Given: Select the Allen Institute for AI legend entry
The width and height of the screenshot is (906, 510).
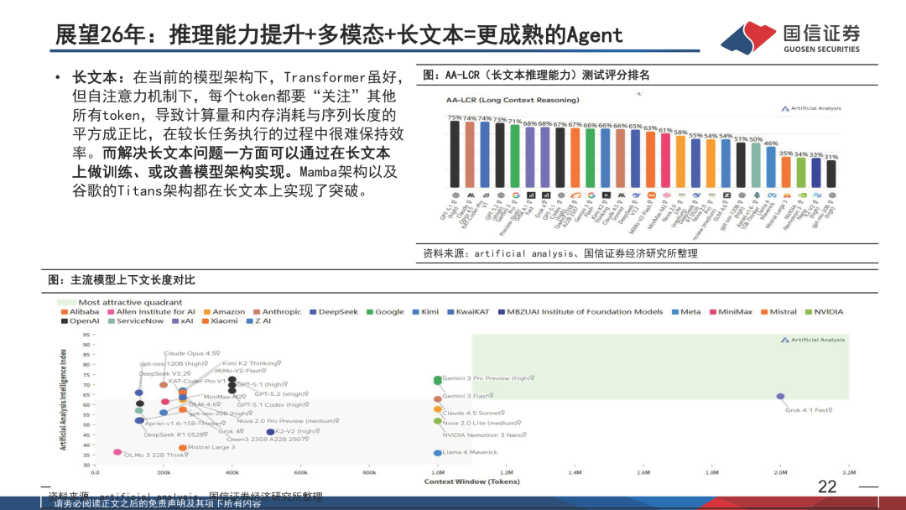Looking at the screenshot, I should point(151,312).
